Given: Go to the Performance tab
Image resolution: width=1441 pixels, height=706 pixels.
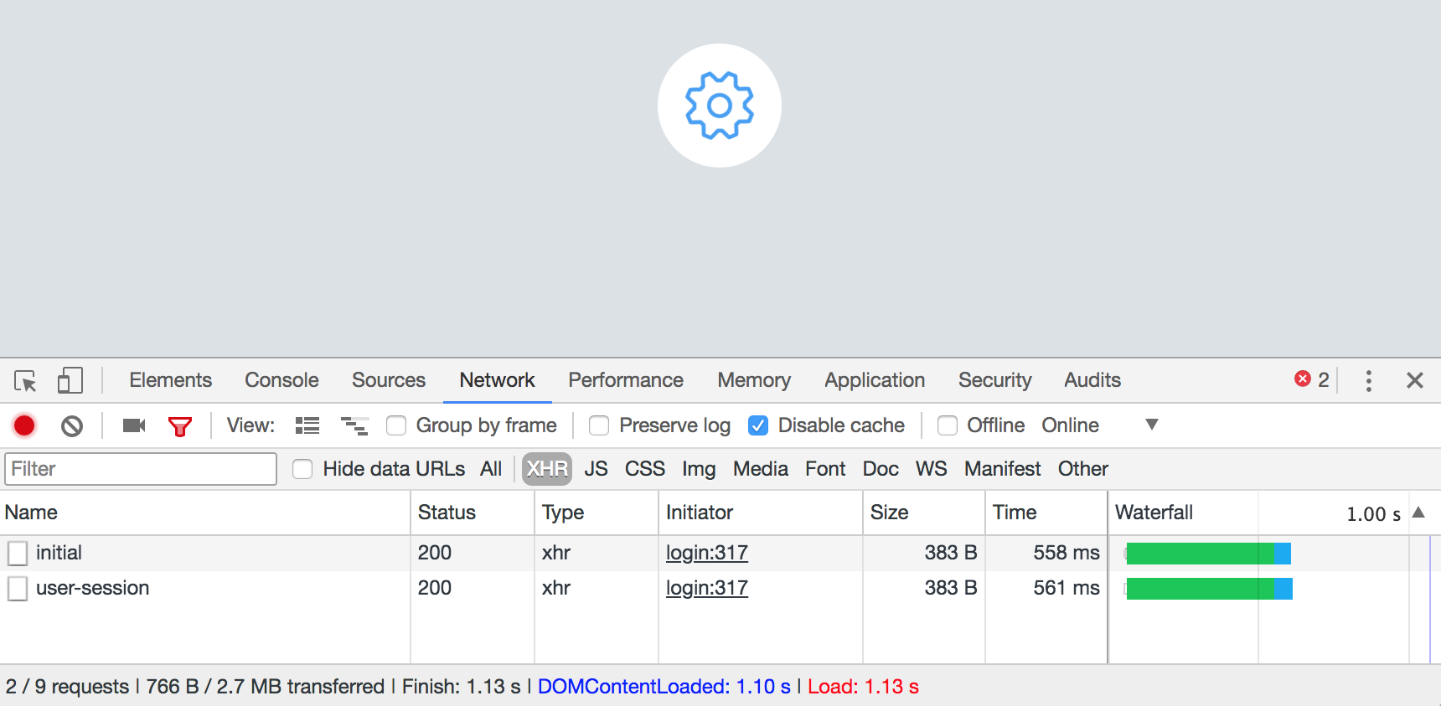Looking at the screenshot, I should [626, 380].
